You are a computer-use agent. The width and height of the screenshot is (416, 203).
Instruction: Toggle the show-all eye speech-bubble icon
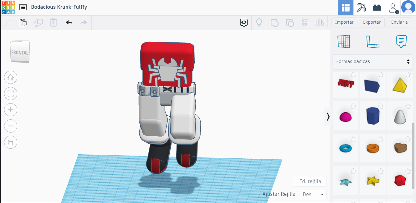click(244, 22)
